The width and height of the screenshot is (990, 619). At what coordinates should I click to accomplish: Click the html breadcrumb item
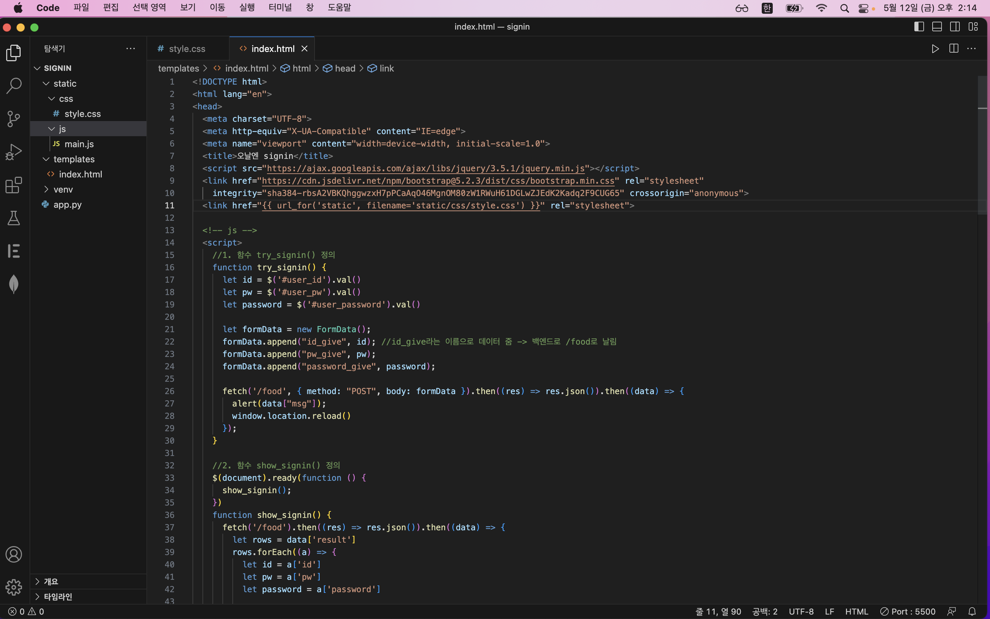295,68
